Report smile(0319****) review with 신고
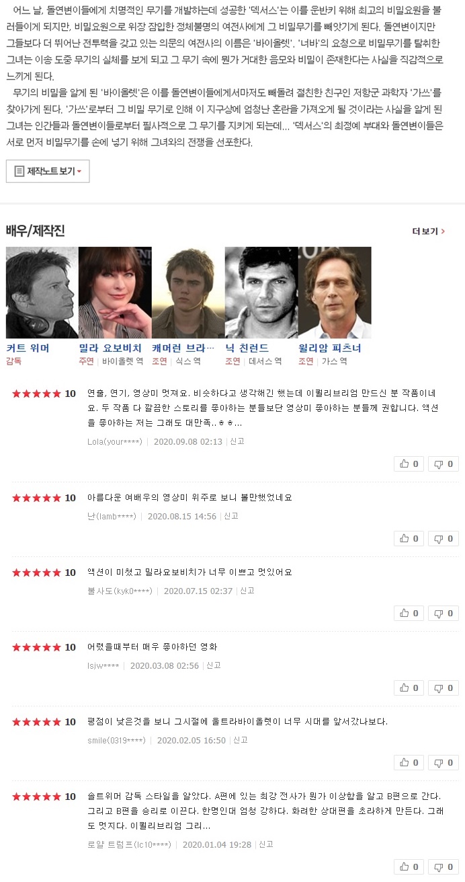Viewport: 465px width, 882px height. tap(241, 740)
